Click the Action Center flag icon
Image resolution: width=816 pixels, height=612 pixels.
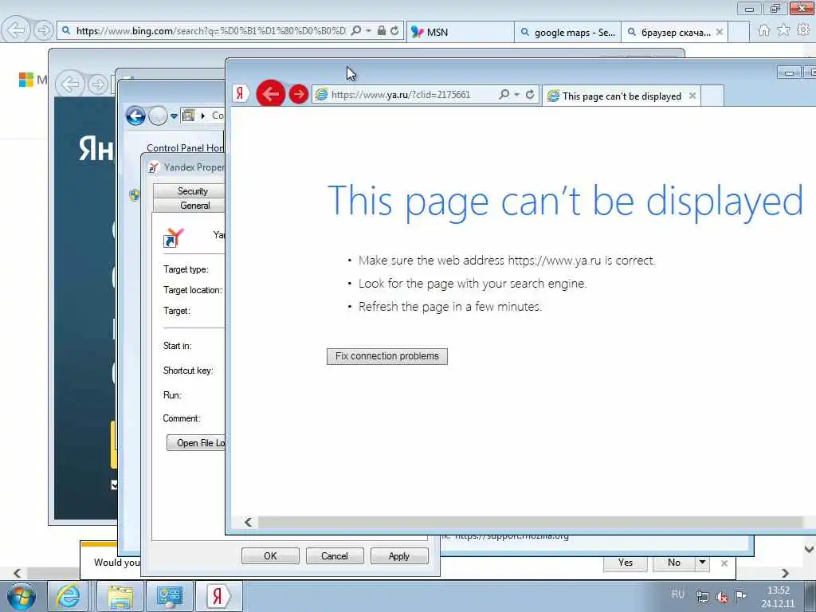(741, 596)
